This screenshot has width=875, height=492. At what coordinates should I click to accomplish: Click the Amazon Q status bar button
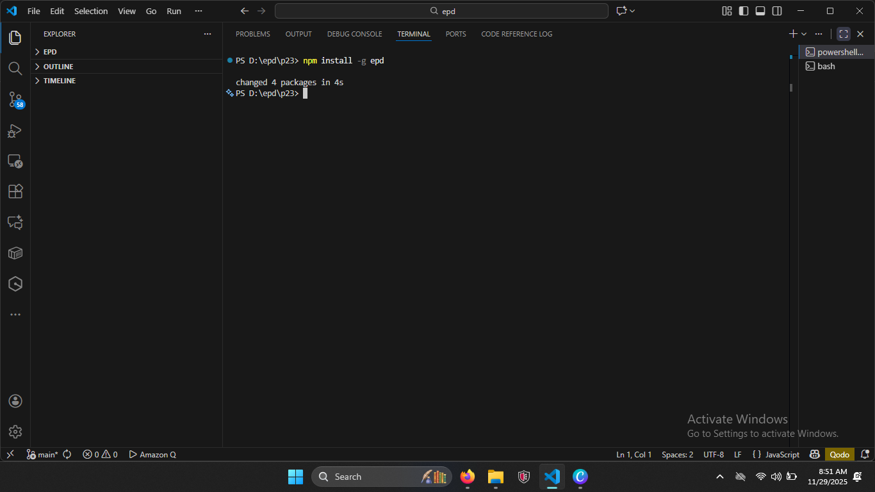[x=152, y=454]
